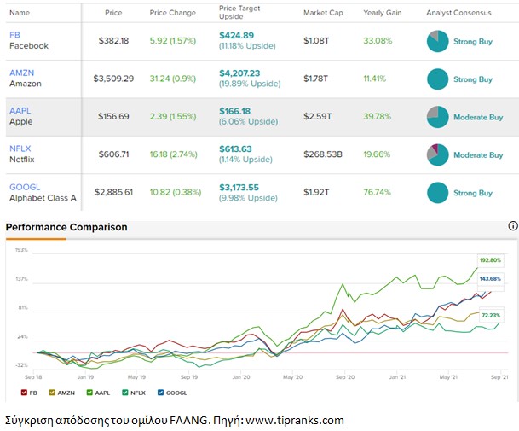Open the NFLX ticker link
This screenshot has width=519, height=431.
(x=20, y=149)
